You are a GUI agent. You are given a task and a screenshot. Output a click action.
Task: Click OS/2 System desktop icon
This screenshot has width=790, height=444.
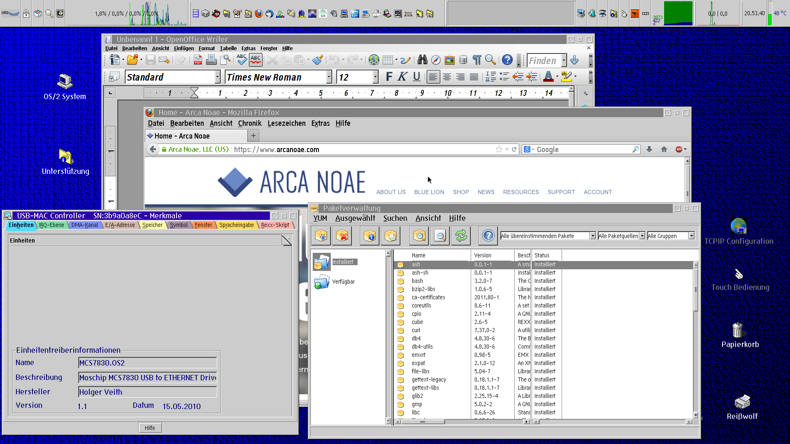pos(65,87)
